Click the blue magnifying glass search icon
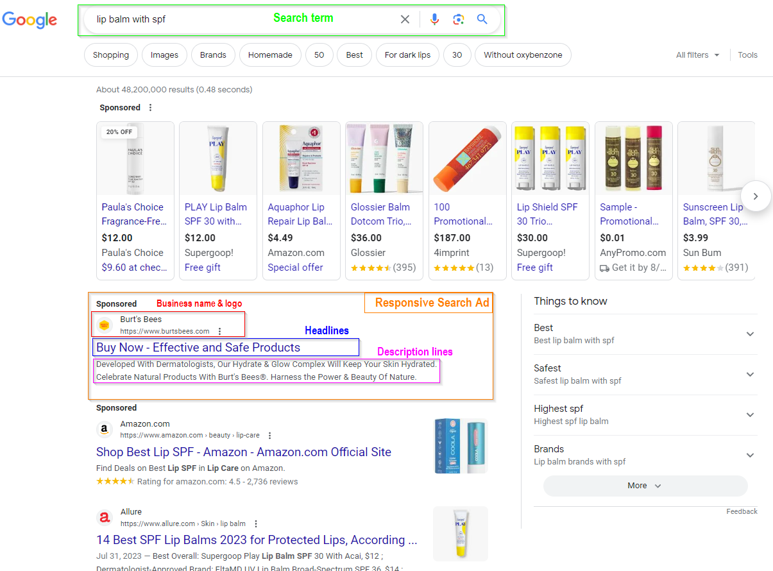The image size is (773, 571). coord(482,19)
